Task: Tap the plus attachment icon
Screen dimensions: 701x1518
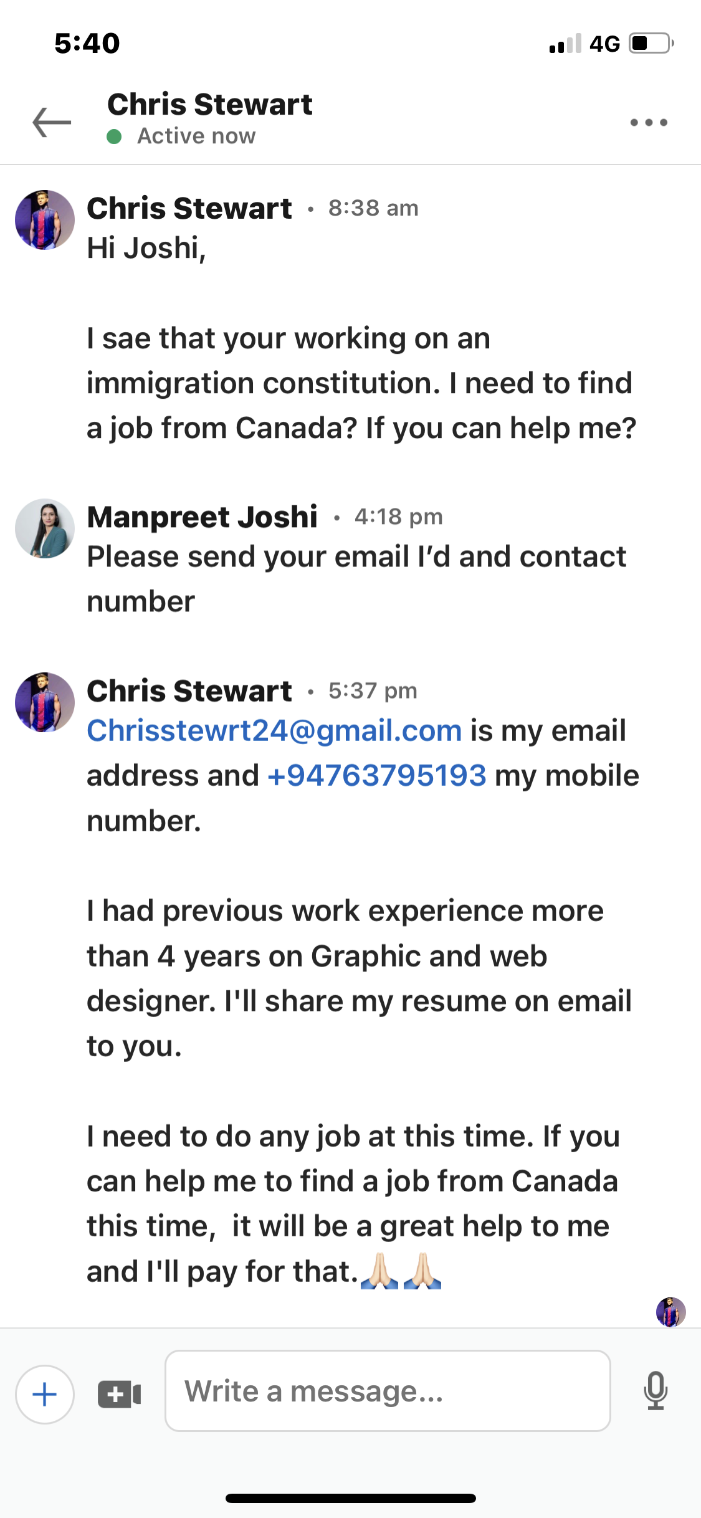Action: click(45, 1394)
